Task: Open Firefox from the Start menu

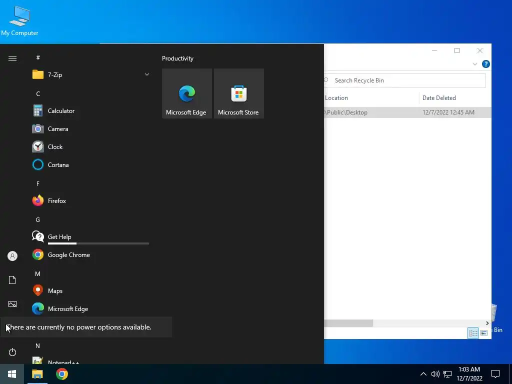Action: coord(90,201)
